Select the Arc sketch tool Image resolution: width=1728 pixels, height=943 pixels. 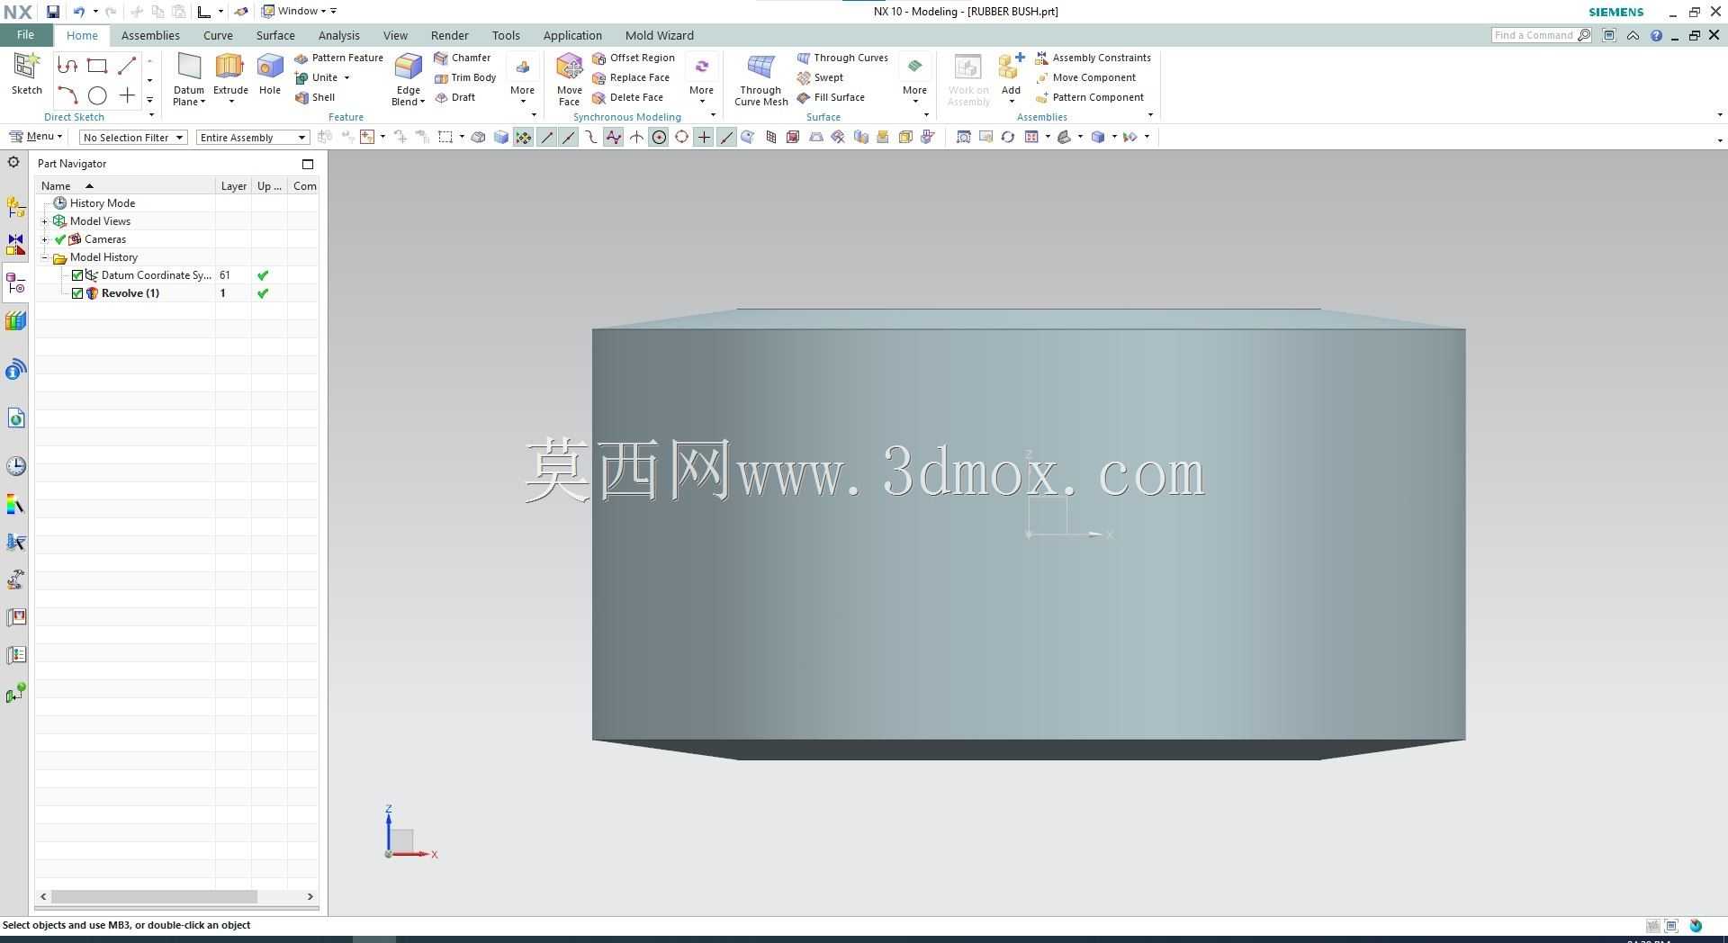point(67,95)
